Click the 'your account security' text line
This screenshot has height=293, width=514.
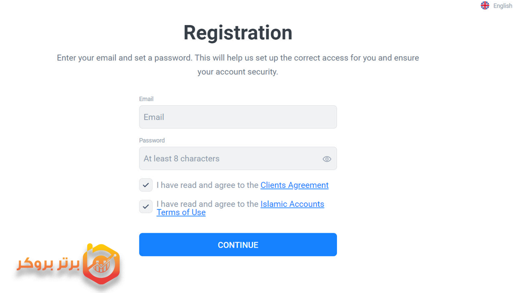[238, 72]
